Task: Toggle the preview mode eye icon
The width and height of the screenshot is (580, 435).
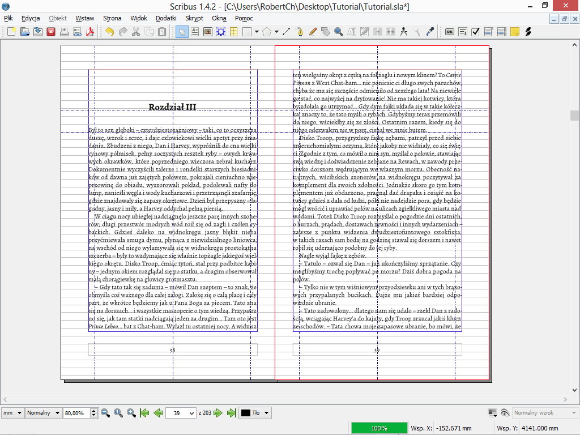Action: [x=505, y=413]
